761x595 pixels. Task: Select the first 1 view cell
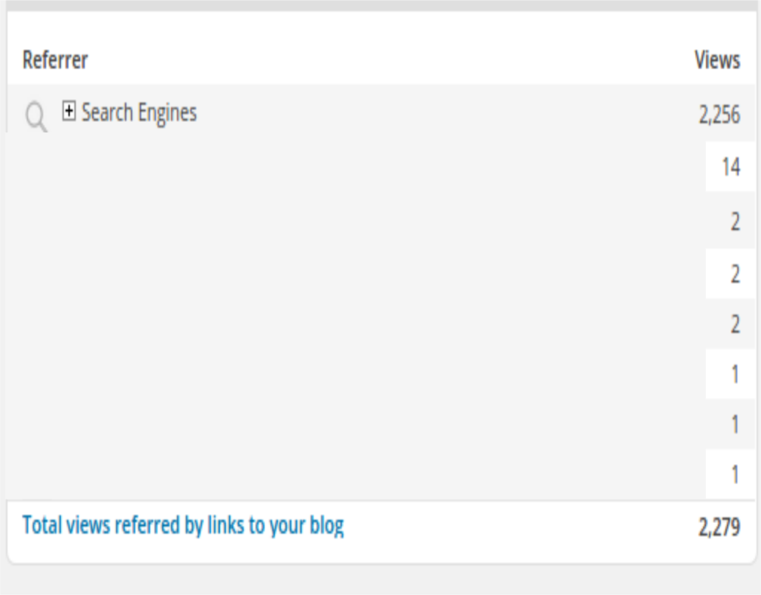(731, 374)
